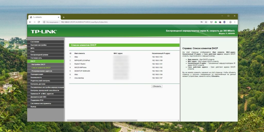Screen dimensions: 264x132
Task: Open a new browser tab
Action: click(64, 17)
